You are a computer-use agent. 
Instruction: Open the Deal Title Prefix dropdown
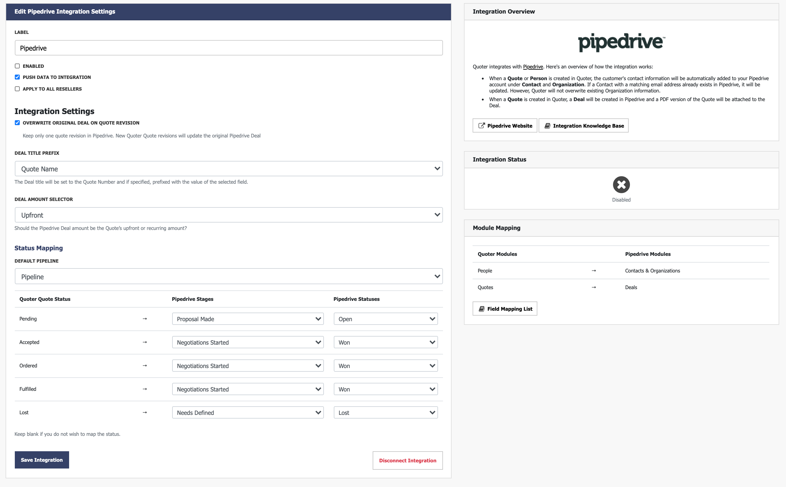pyautogui.click(x=229, y=169)
